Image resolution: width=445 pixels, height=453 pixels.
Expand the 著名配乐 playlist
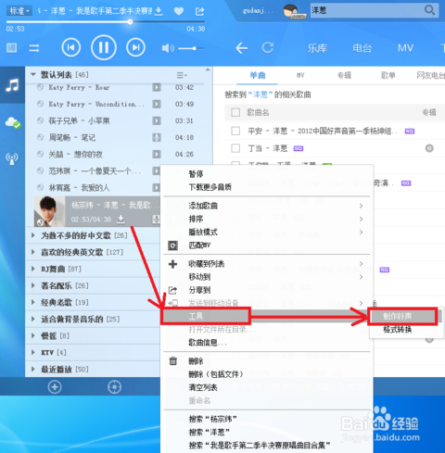coord(33,285)
